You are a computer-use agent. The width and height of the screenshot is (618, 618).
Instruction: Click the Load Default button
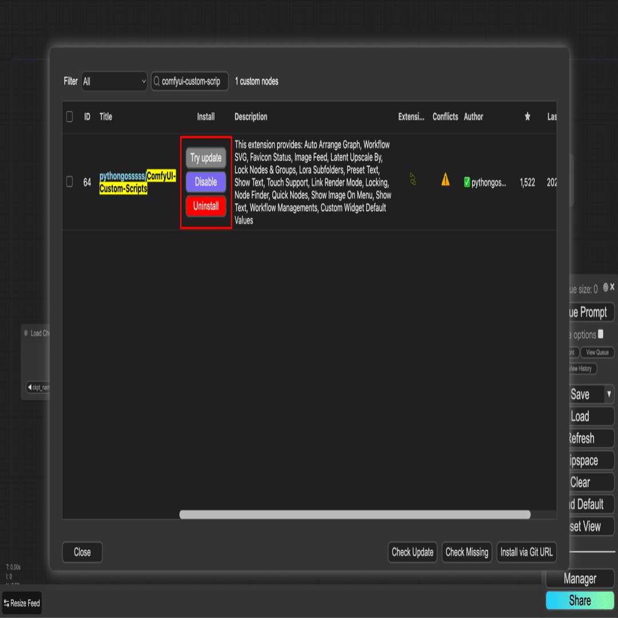point(591,504)
